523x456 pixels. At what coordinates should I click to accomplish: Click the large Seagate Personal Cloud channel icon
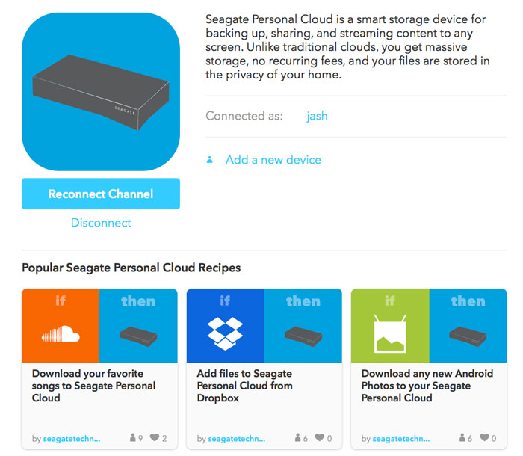[100, 92]
